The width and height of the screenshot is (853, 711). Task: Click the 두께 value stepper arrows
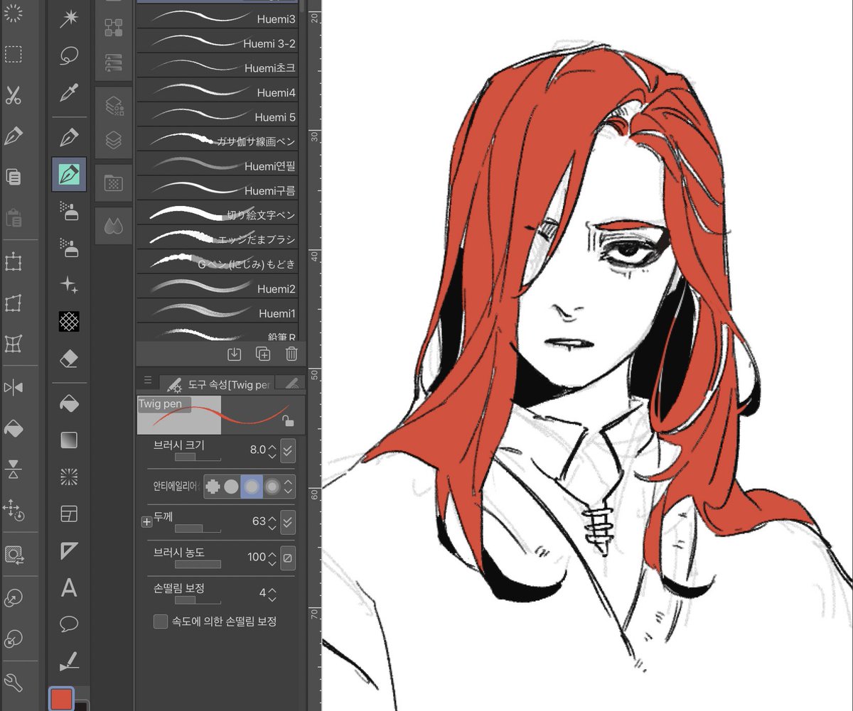pyautogui.click(x=272, y=522)
